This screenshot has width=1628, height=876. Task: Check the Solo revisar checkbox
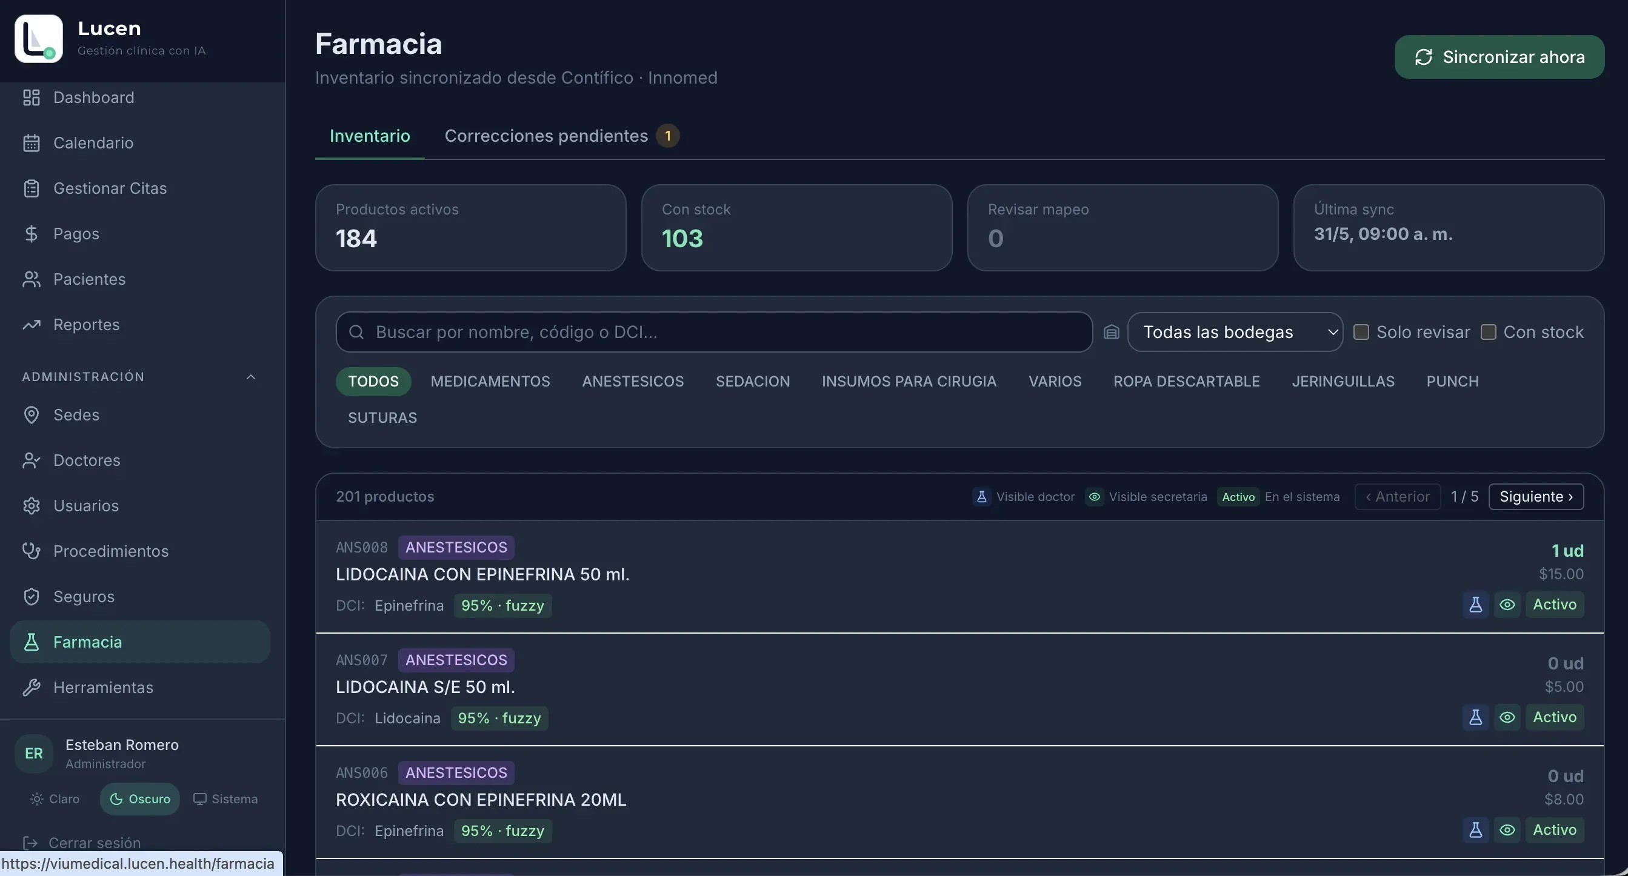click(x=1361, y=332)
